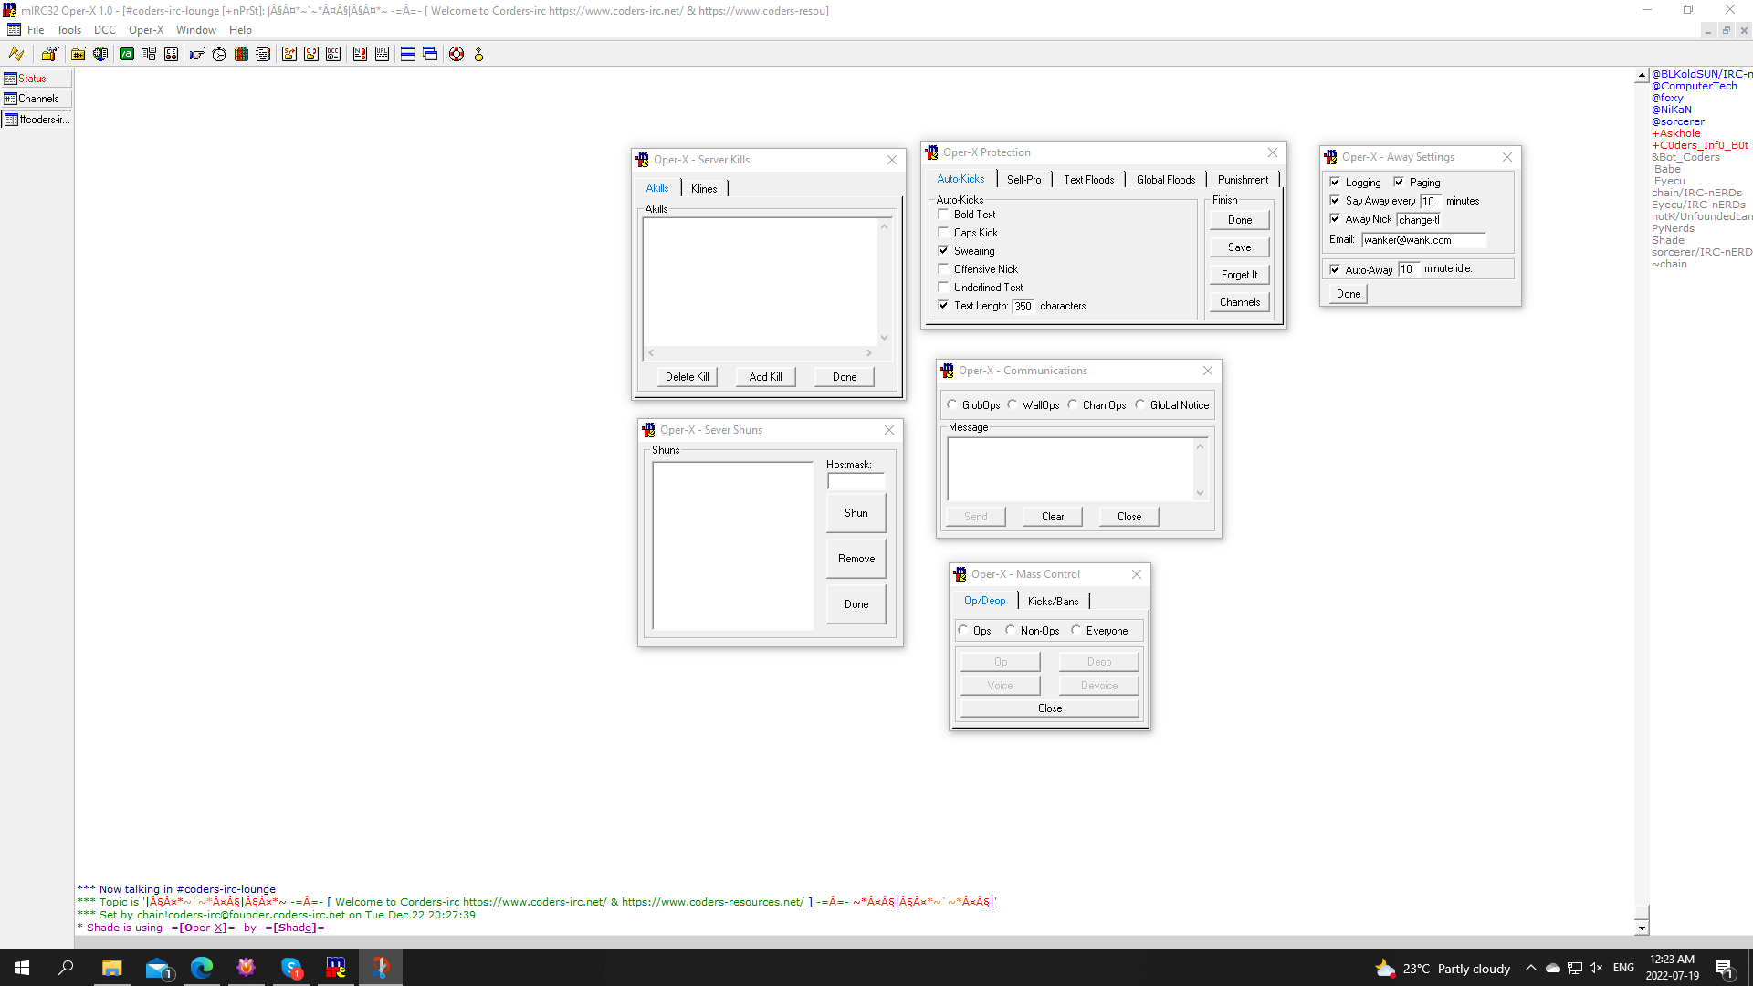Uncheck the Swearing auto-kick checkbox
The image size is (1753, 986).
coord(944,251)
